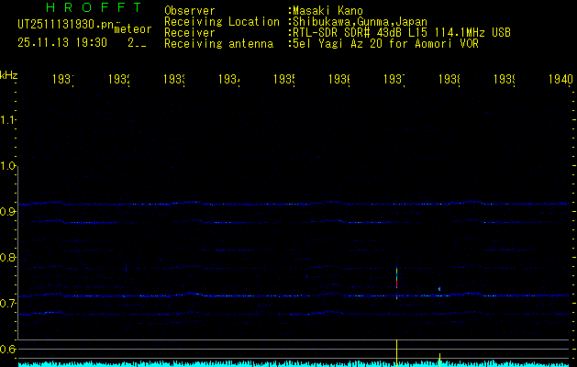The width and height of the screenshot is (577, 367).
Task: Select the observer name Masaki Kano
Action: point(327,11)
